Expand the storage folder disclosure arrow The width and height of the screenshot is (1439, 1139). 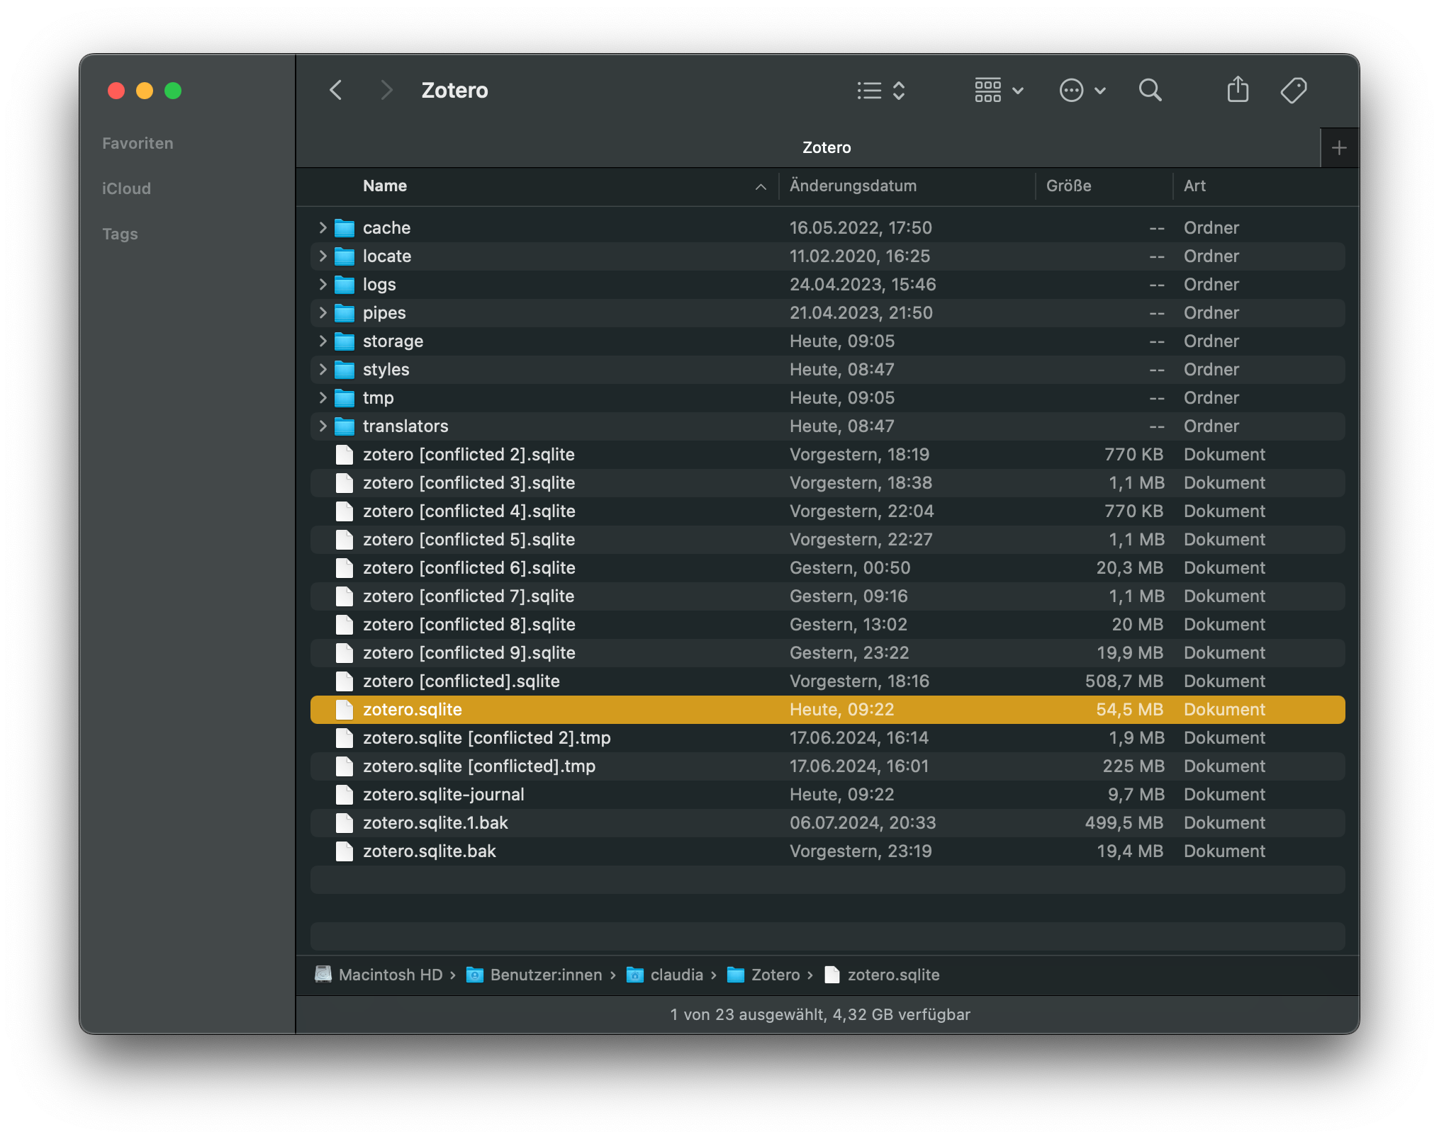tap(323, 341)
